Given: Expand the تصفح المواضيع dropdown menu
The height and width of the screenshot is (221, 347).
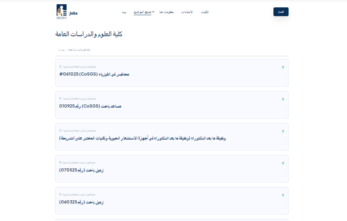Looking at the screenshot, I should [144, 12].
